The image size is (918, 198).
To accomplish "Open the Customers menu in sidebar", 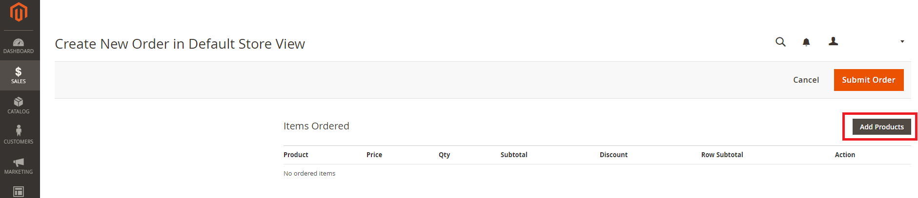I will (19, 135).
